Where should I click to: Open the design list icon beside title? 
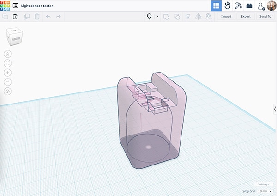(x=16, y=6)
